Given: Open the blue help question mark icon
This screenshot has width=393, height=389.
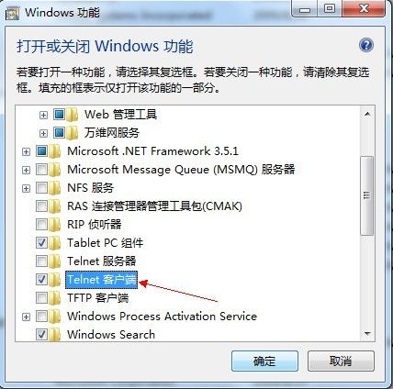Looking at the screenshot, I should (x=366, y=45).
